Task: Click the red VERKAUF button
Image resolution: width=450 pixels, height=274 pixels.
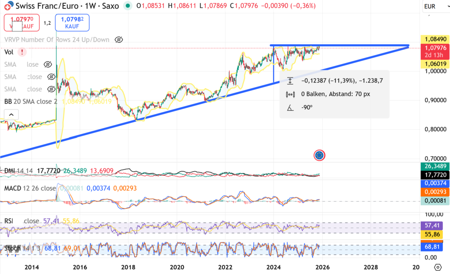Action: tap(21, 23)
